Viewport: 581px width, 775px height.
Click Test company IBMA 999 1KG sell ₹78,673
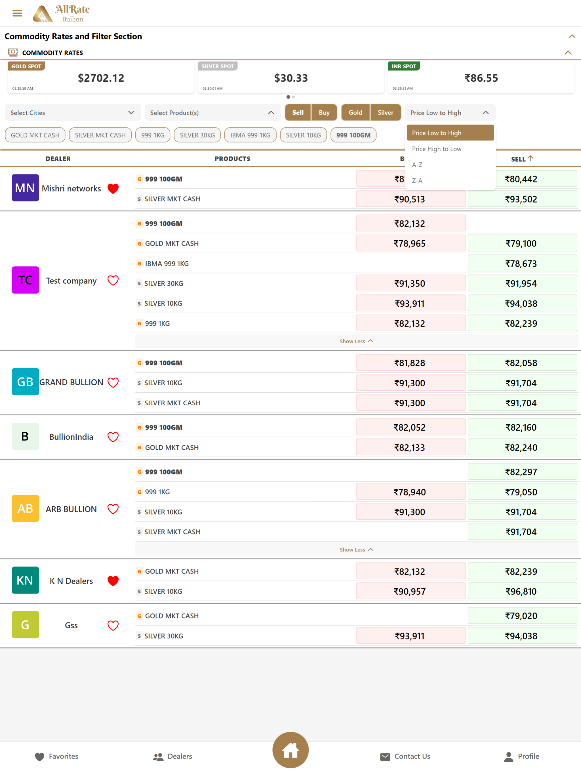tap(522, 263)
